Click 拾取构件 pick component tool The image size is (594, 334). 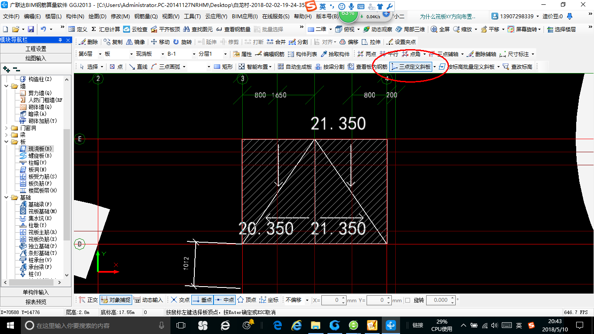[335, 54]
